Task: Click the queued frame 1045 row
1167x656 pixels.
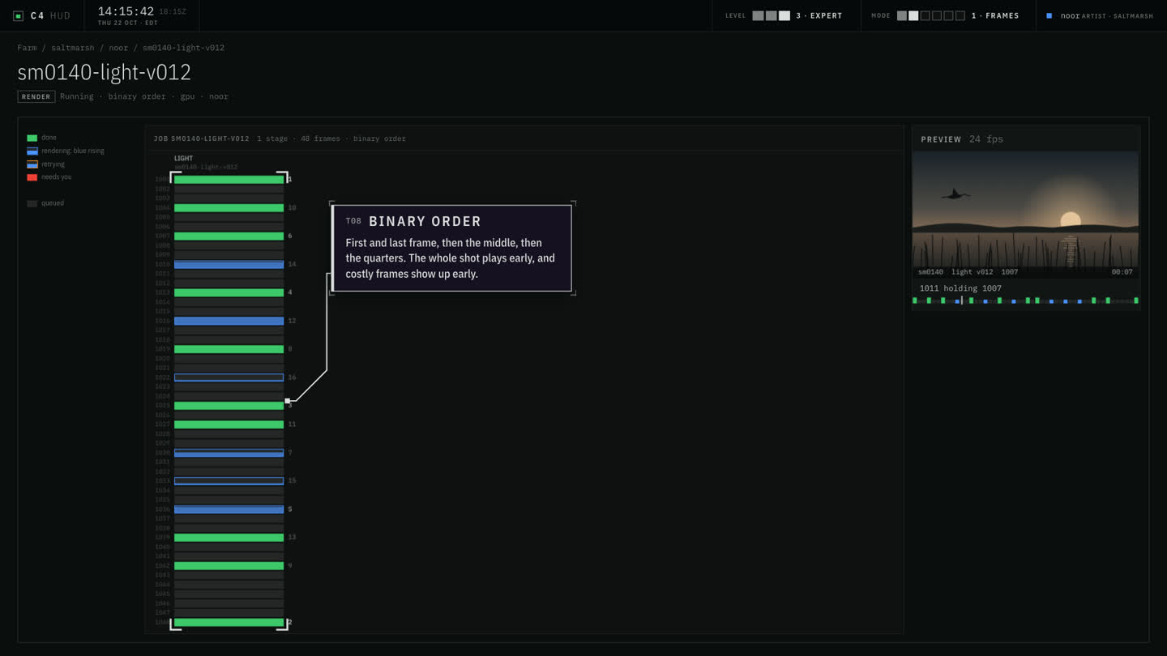Action: click(229, 594)
